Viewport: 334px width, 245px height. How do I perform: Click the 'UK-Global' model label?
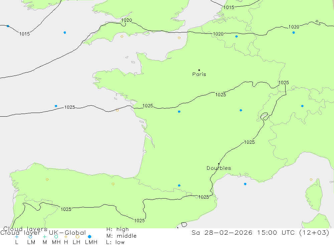(67, 233)
